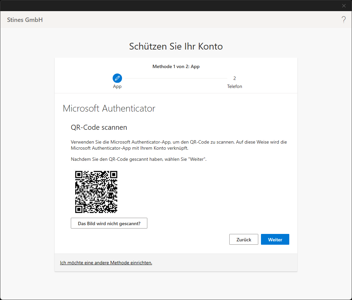Click the progress line between the two steps

click(175, 78)
